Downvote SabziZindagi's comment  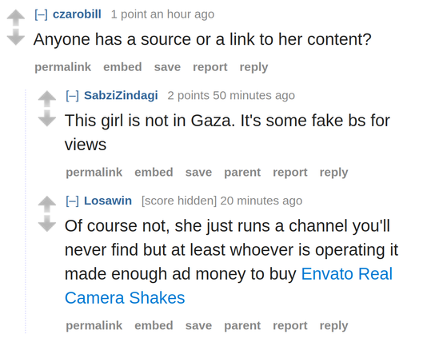click(47, 118)
